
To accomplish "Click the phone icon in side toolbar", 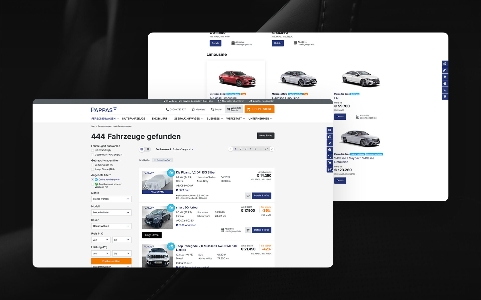I will (330, 156).
